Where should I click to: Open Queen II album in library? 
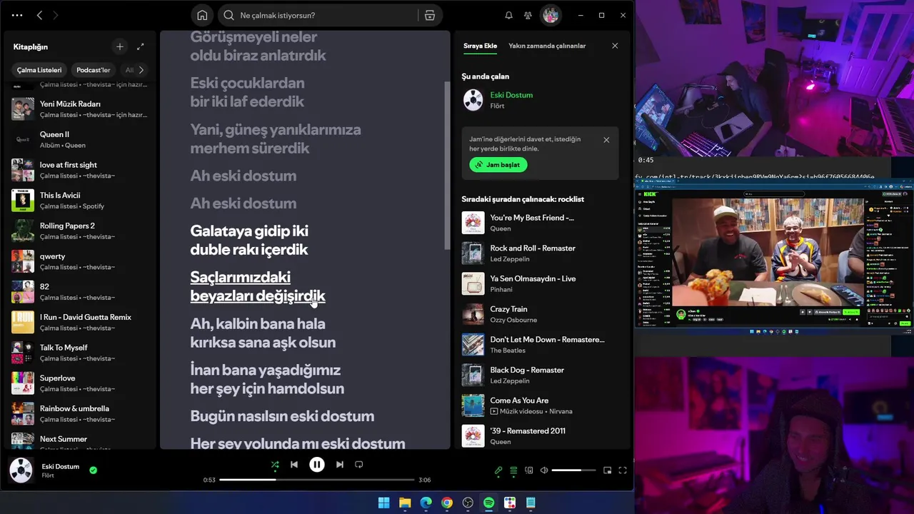79,139
